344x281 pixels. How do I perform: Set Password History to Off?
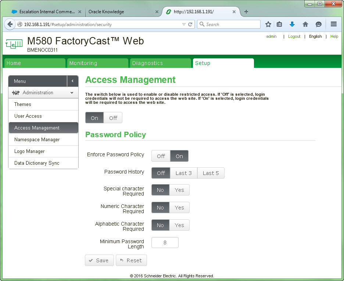(x=161, y=173)
